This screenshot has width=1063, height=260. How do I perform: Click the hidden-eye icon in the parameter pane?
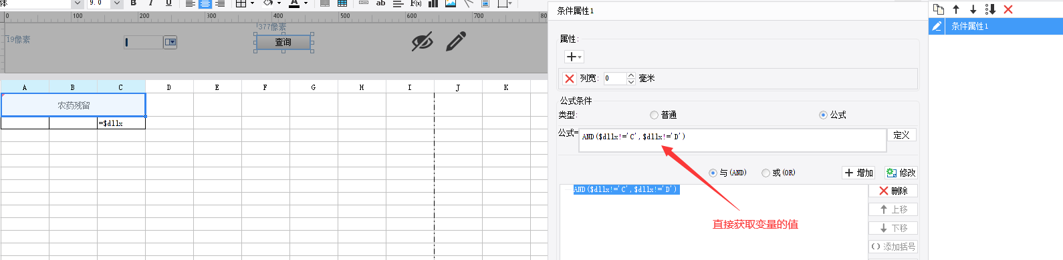tap(423, 42)
